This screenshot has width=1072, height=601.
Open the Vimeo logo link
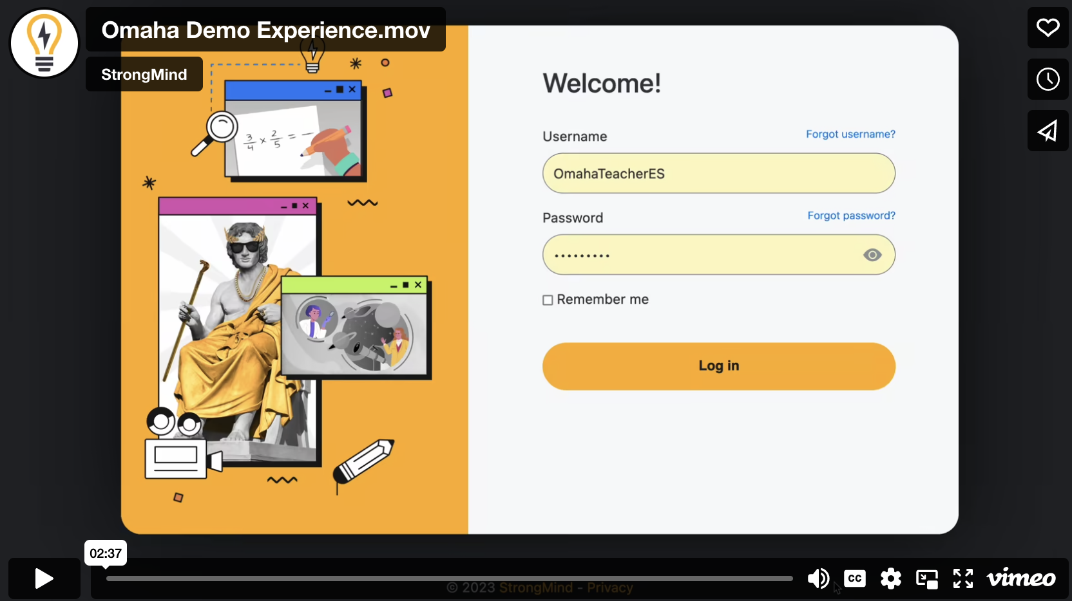pos(1021,578)
